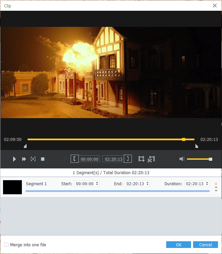Move Segment 1 up with arrow

click(x=216, y=187)
